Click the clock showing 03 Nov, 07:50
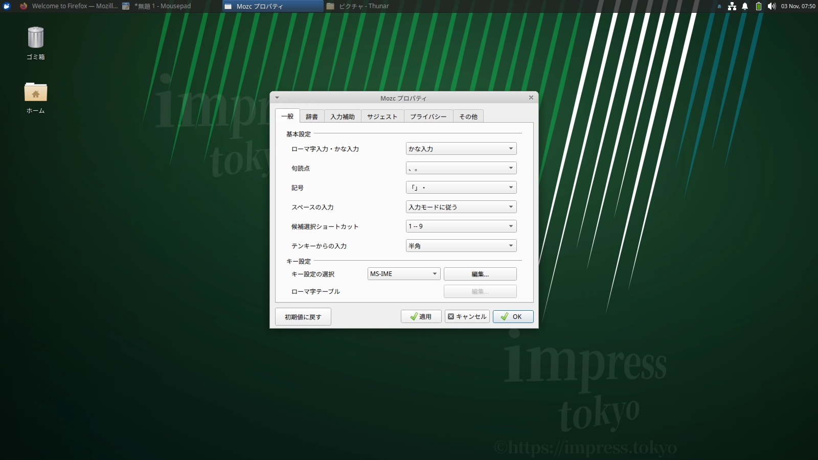818x460 pixels. tap(798, 6)
